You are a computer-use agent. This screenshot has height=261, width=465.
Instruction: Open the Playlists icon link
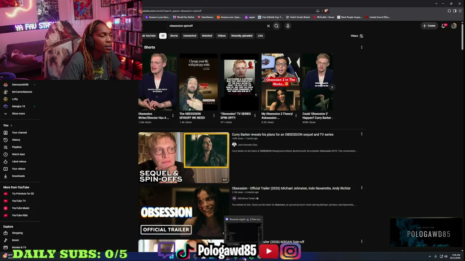coord(5,147)
